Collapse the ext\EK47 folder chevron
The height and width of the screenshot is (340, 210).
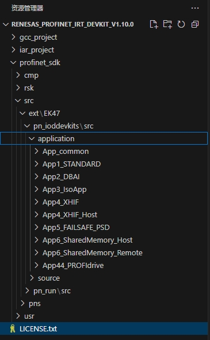(x=22, y=113)
